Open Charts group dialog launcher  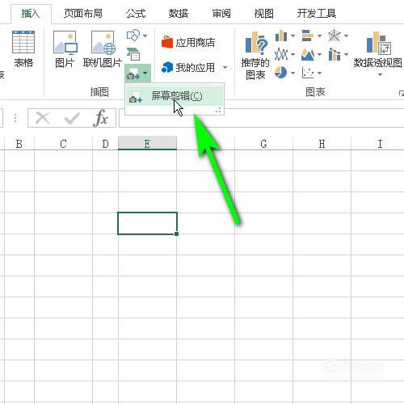401,93
